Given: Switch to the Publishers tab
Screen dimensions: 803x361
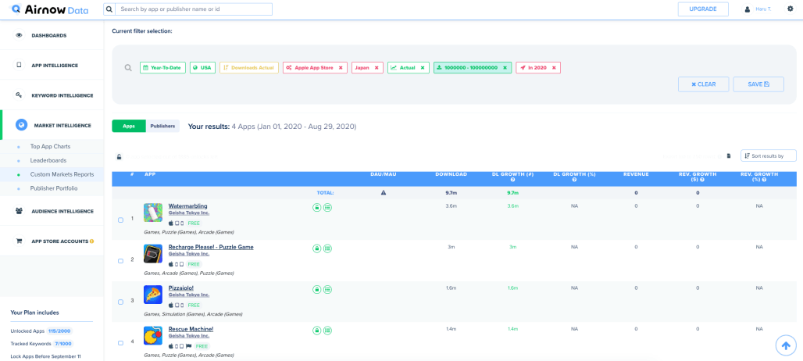Looking at the screenshot, I should 162,126.
